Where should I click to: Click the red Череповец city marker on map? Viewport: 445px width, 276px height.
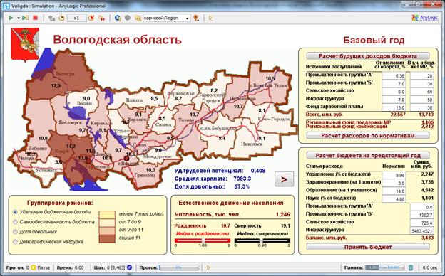(x=88, y=161)
